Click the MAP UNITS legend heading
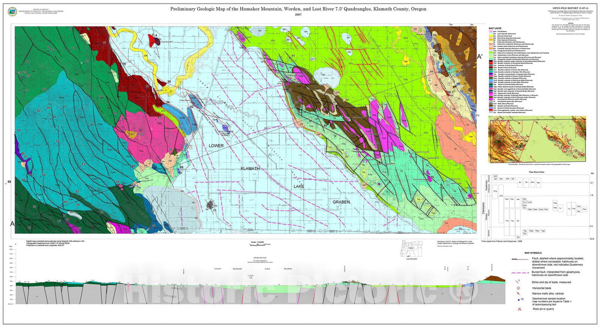 coord(495,28)
